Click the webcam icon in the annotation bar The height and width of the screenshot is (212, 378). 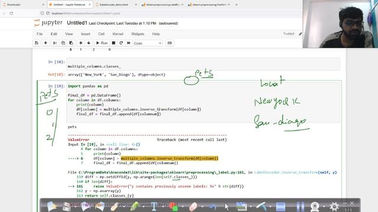click(315, 206)
